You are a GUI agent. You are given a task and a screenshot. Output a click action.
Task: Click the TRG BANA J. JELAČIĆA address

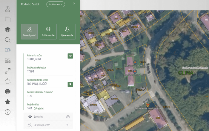coord(37,84)
